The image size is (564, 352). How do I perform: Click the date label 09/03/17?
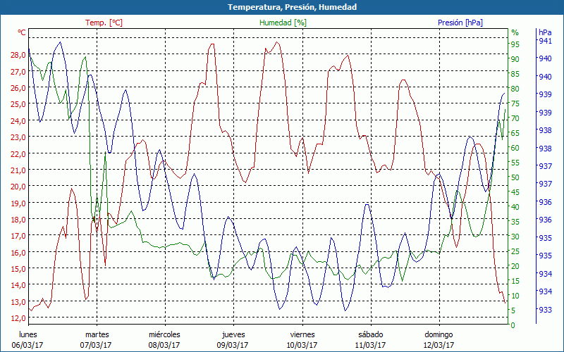tap(233, 345)
